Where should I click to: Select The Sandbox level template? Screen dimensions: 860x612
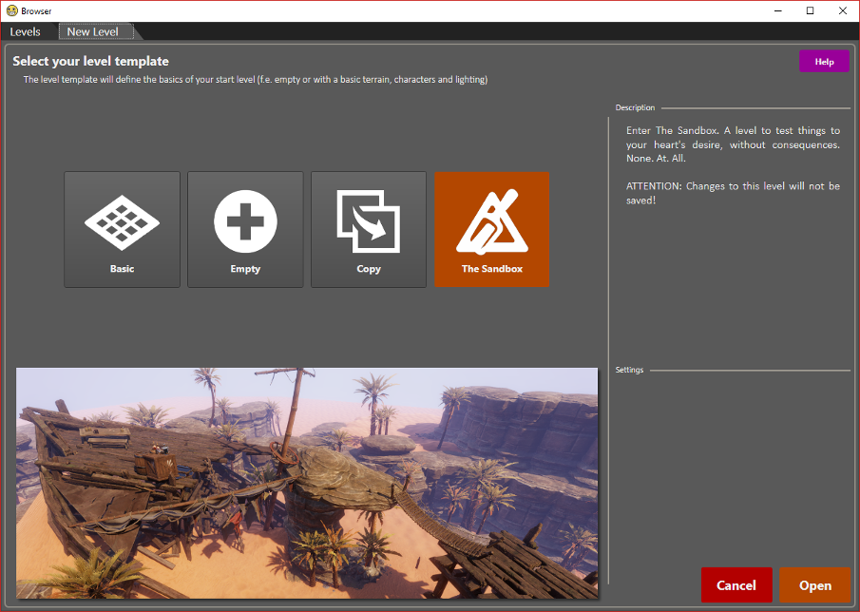[492, 229]
